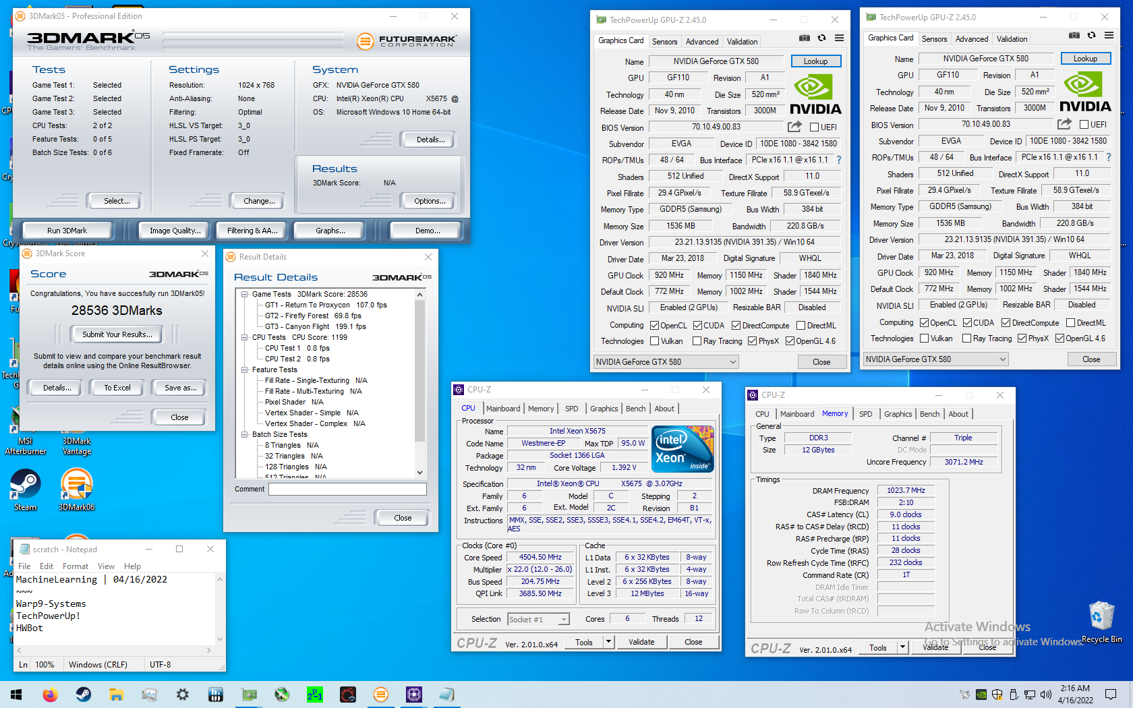Image resolution: width=1133 pixels, height=708 pixels.
Task: Open the Steam desktop shortcut
Action: pos(26,490)
